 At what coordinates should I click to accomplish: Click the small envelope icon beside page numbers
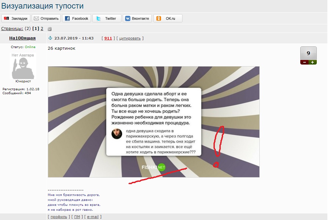(49, 29)
